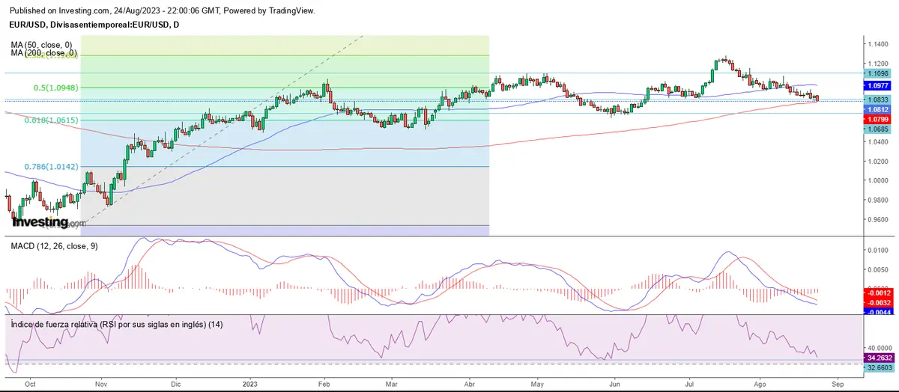
Task: Select the MA (200, close, 0) indicator label
Action: click(x=45, y=53)
